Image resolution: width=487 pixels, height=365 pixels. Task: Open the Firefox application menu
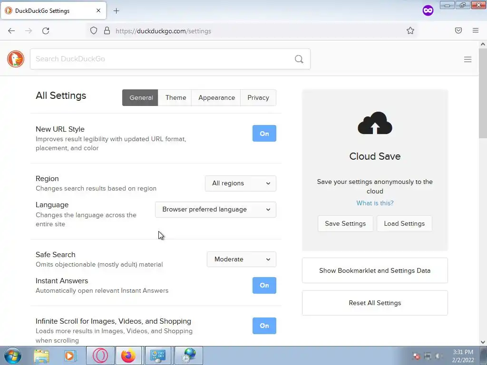coord(476,30)
